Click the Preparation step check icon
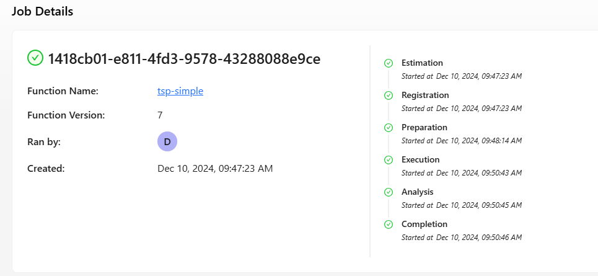Viewport: 598px width, 276px height. coord(389,128)
